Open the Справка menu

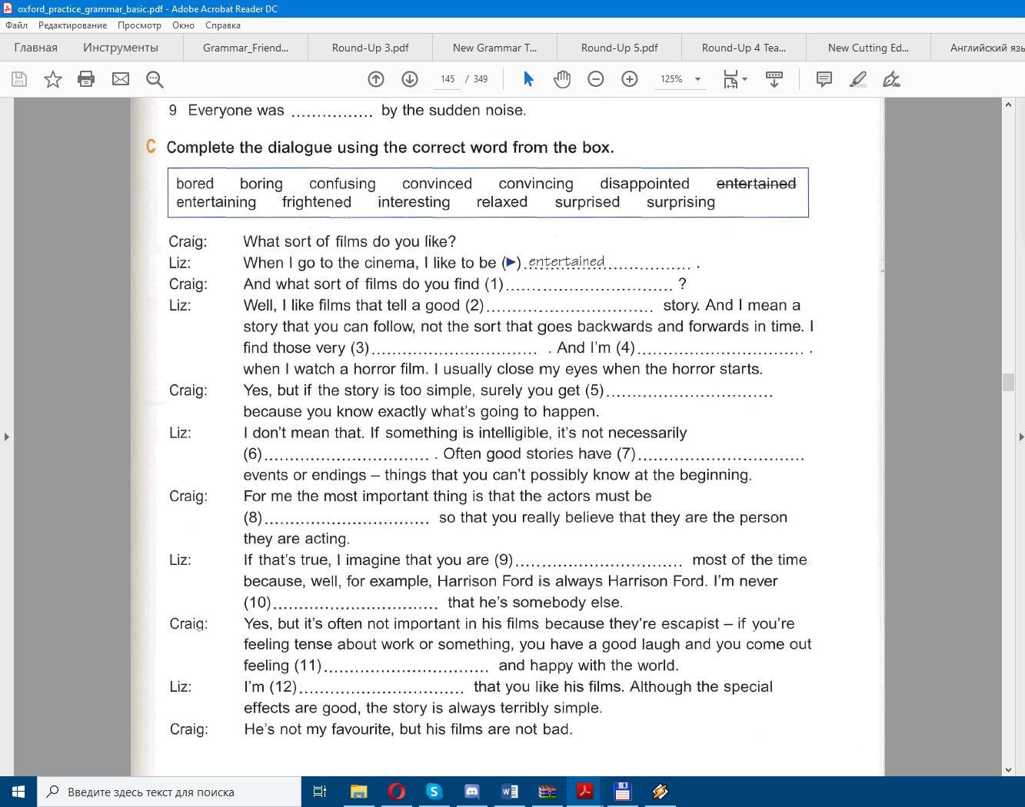[223, 25]
